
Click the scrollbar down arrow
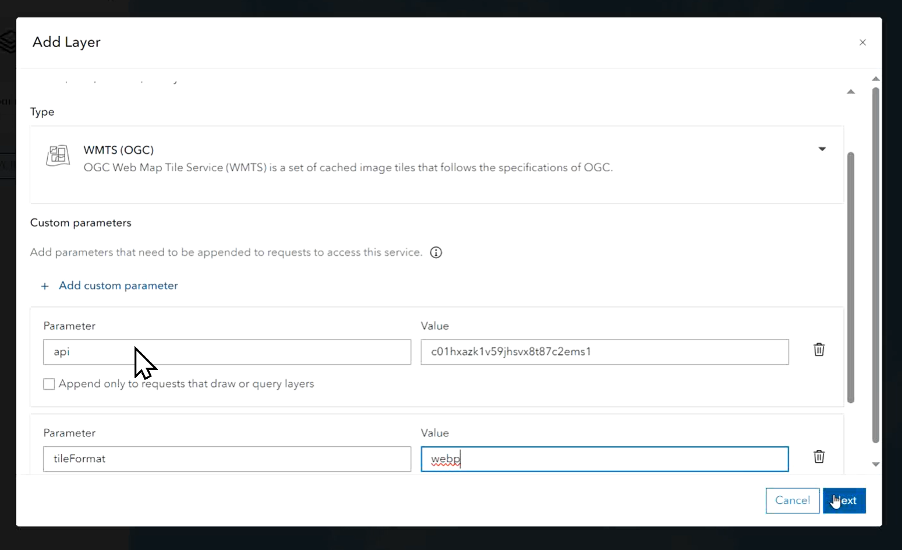(875, 464)
